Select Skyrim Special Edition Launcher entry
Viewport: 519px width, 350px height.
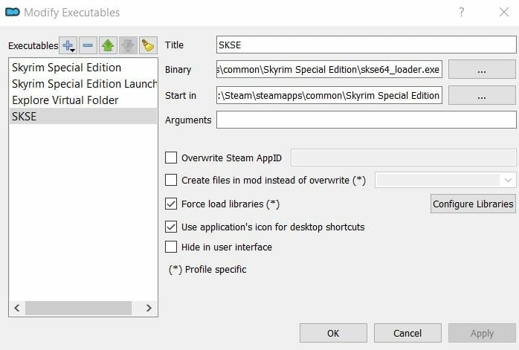click(83, 84)
